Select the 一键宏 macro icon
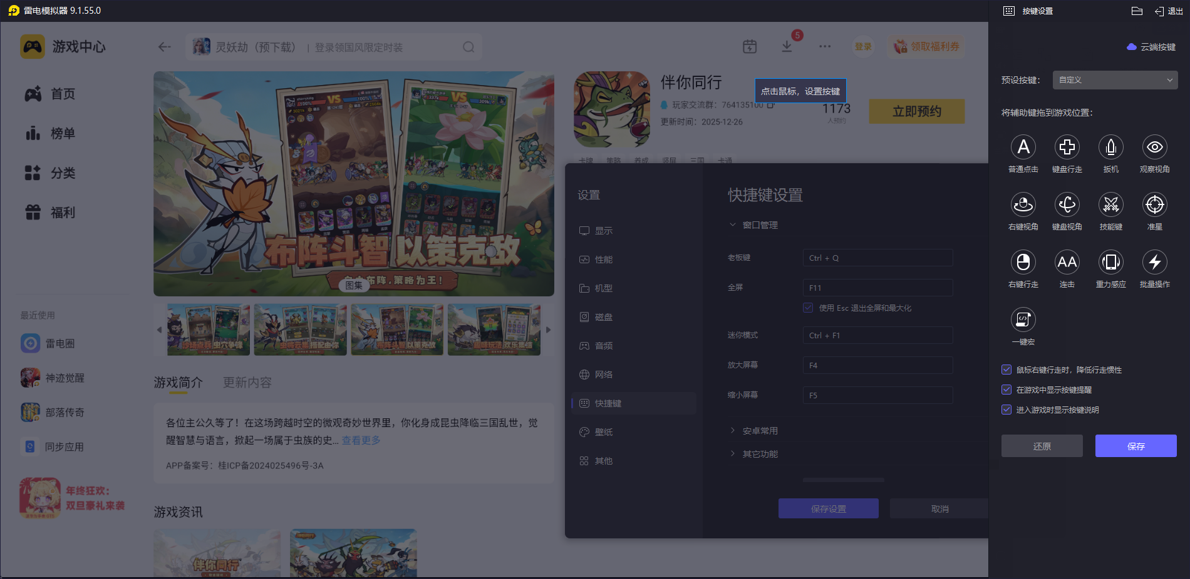 tap(1023, 320)
